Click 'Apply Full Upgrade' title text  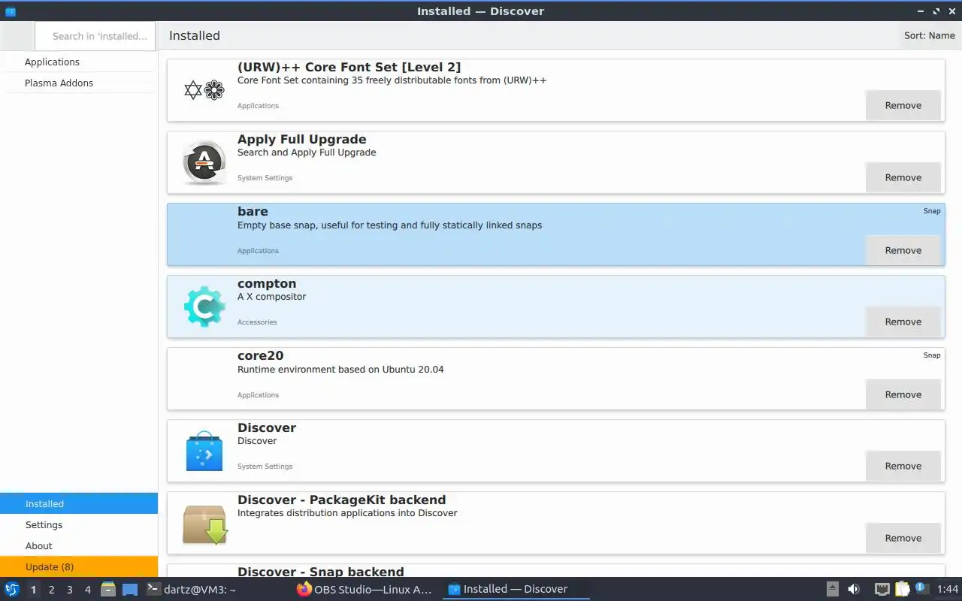[x=302, y=140]
